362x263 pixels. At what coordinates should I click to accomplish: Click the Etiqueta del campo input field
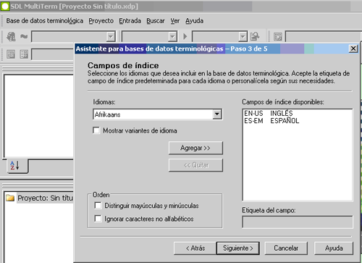[x=298, y=222]
